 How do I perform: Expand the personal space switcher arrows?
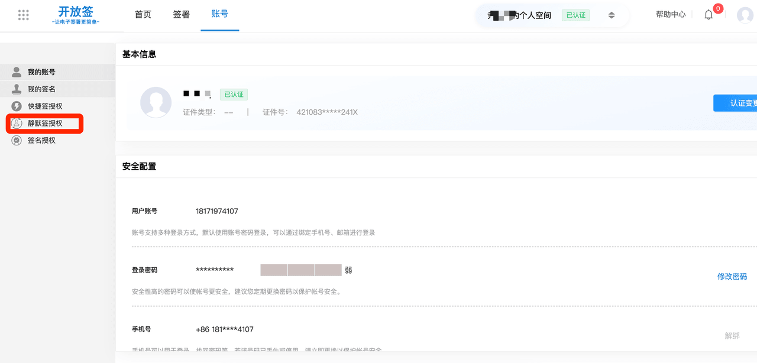[x=612, y=15]
